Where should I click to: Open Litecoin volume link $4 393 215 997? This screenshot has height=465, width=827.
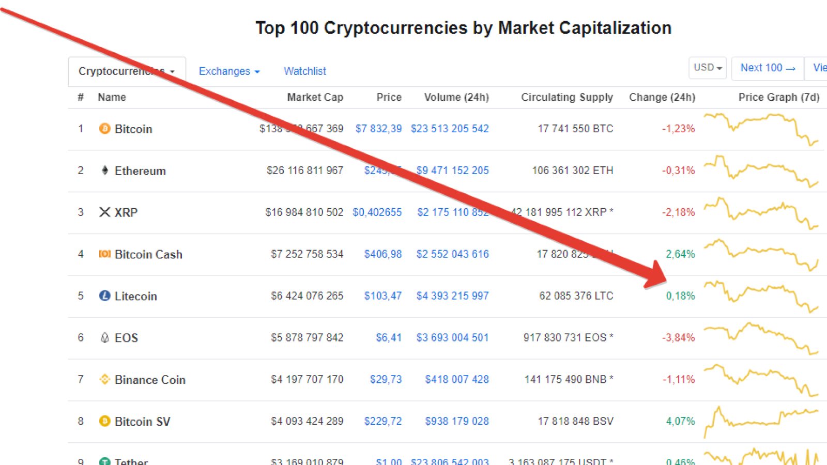452,296
